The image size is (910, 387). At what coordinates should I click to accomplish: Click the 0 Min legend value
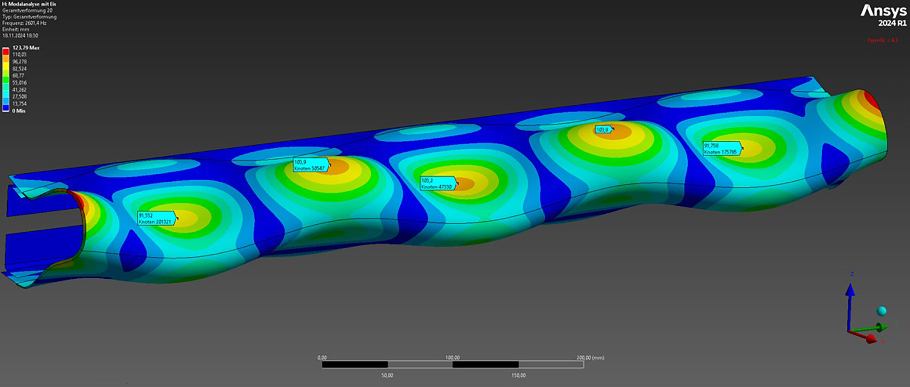[19, 111]
